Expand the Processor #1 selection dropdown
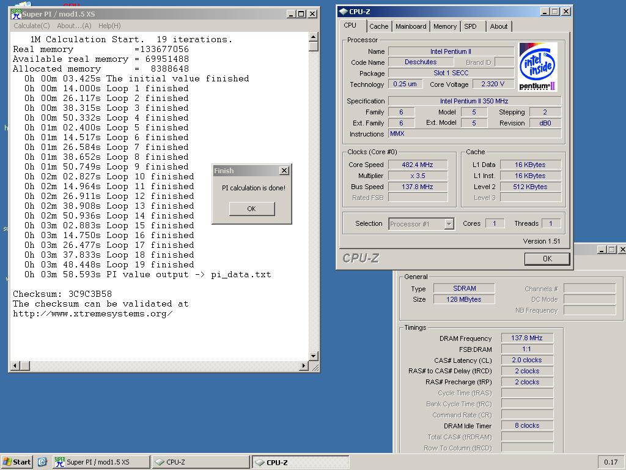This screenshot has width=626, height=470. click(449, 224)
